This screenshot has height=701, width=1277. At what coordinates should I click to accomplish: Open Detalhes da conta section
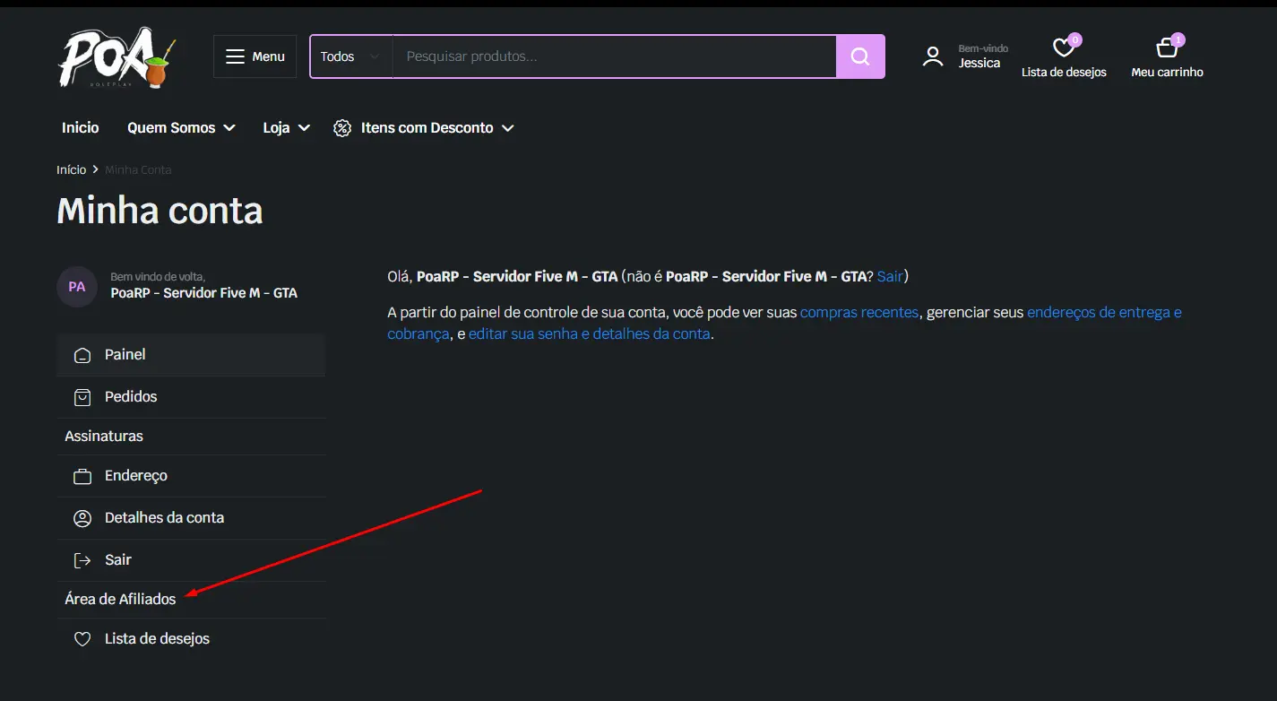[x=164, y=517]
